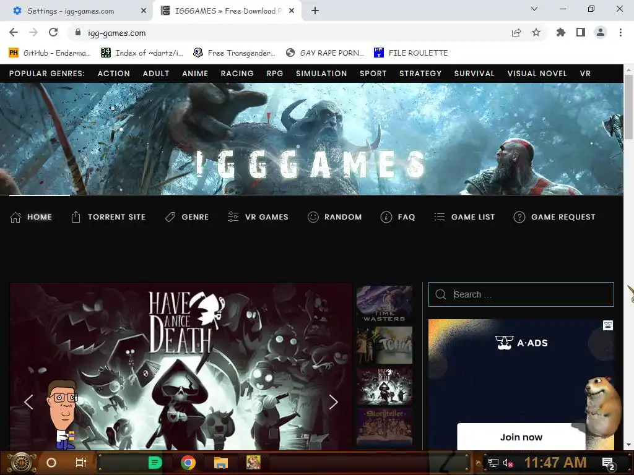The height and width of the screenshot is (475, 634).
Task: Open the profile avatar icon
Action: 601,32
